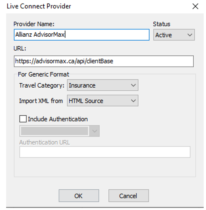Click the chevron arrow of the Status combo box
The width and height of the screenshot is (206, 210).
[190, 35]
